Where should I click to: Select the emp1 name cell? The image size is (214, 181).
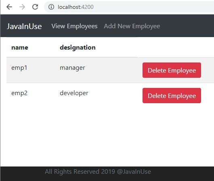pos(19,68)
